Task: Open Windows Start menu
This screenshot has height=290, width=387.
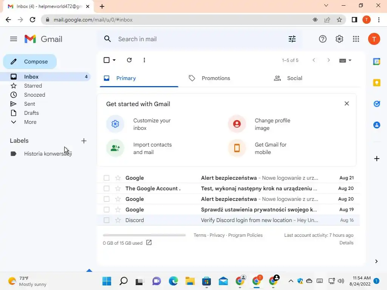Action: coord(107,281)
